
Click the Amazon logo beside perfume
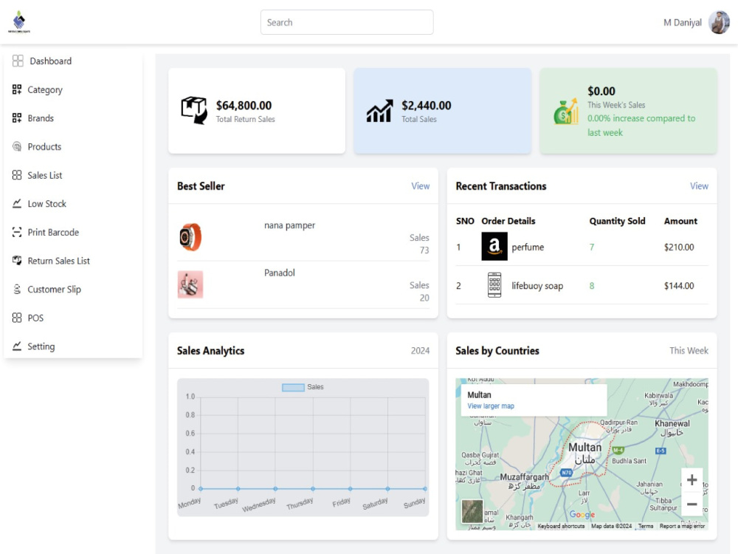click(494, 247)
